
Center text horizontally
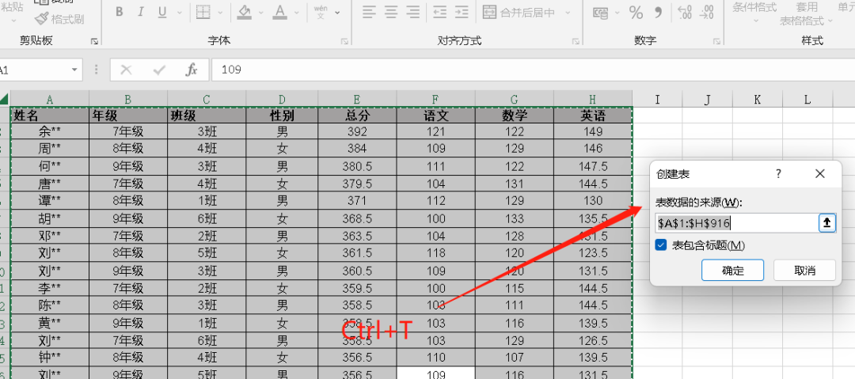click(391, 12)
